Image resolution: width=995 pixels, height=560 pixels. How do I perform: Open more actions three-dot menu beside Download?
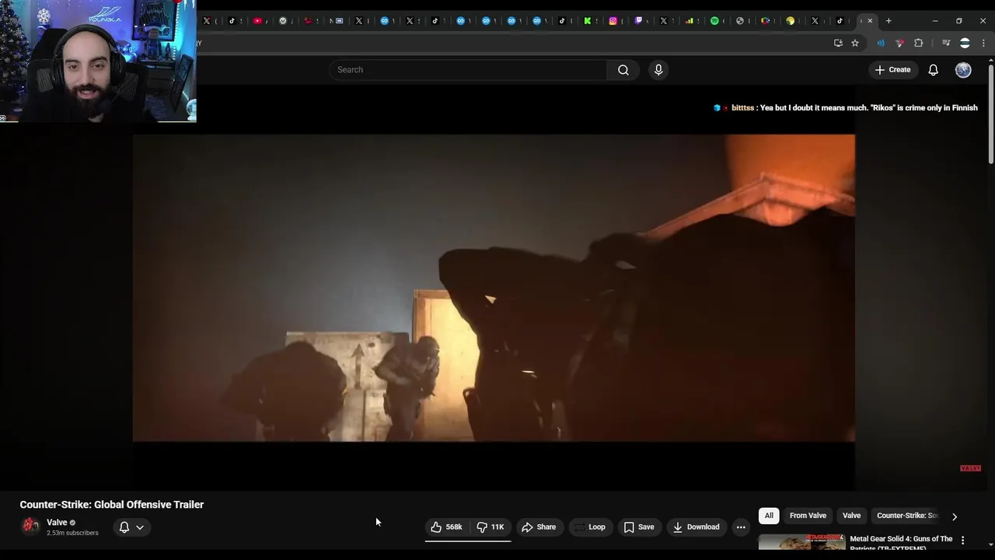pos(741,527)
